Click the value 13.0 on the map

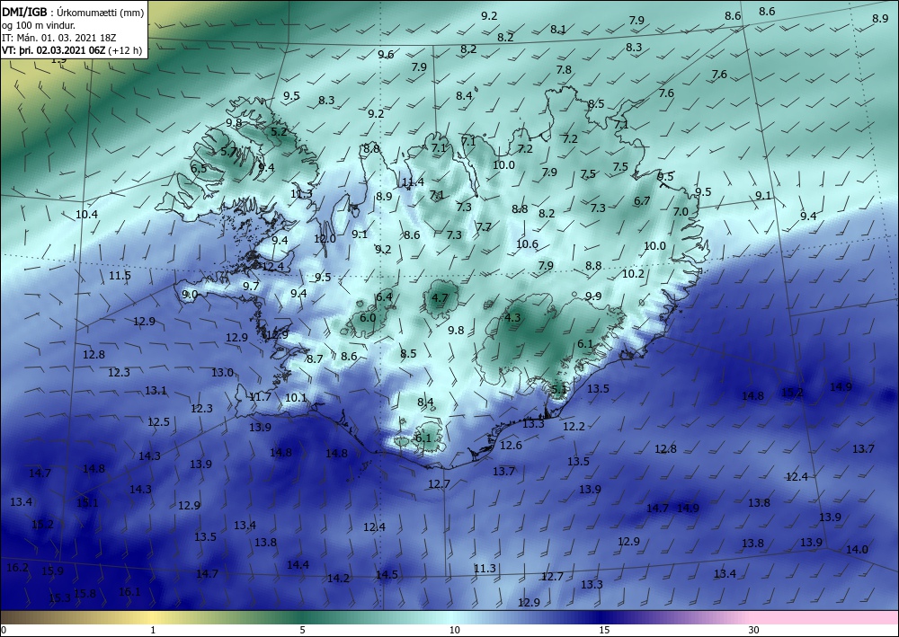(222, 372)
